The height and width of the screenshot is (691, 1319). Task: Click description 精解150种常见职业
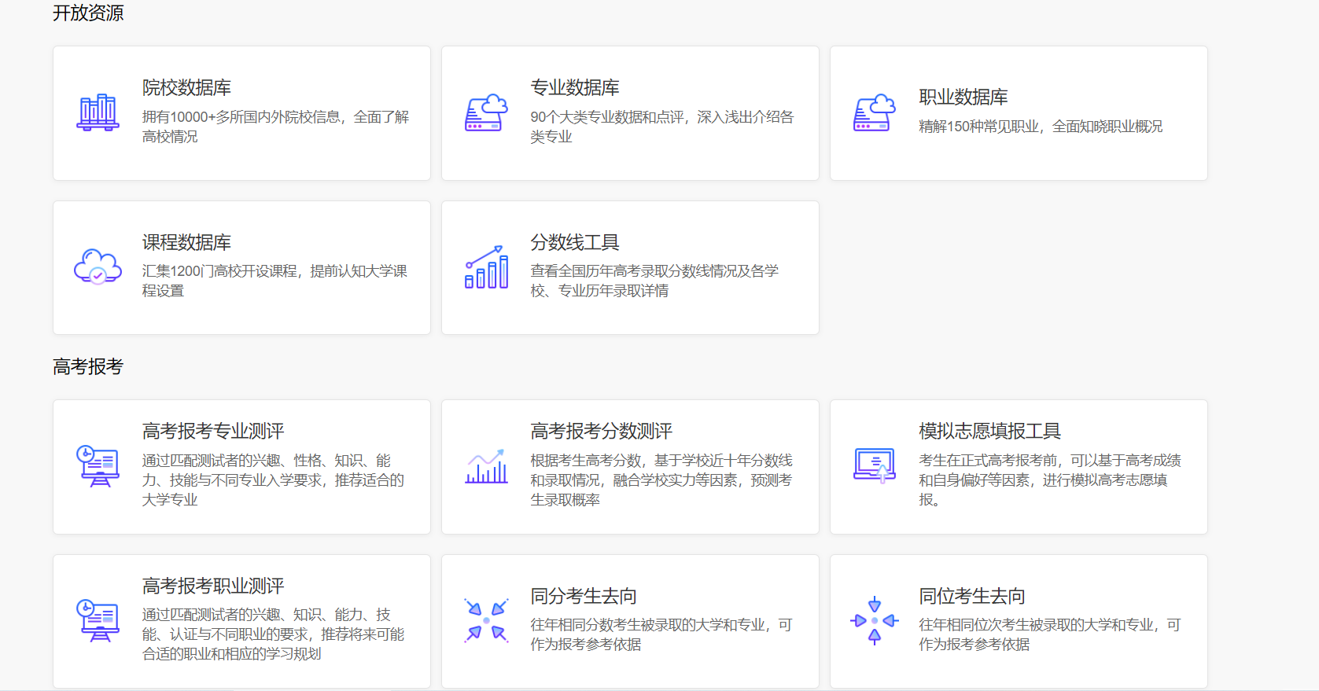(x=1041, y=127)
